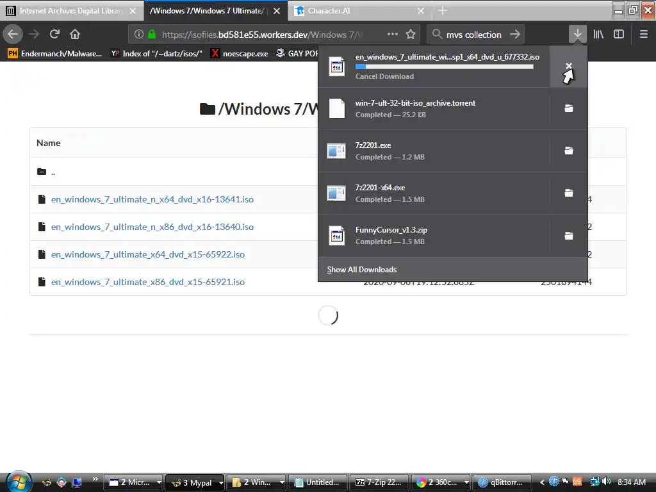The height and width of the screenshot is (492, 656).
Task: Close the Character.AI tab
Action: tap(421, 11)
